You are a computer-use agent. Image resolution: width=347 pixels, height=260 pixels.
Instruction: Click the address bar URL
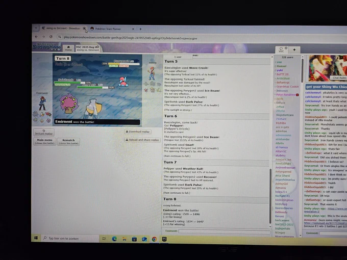130,38
